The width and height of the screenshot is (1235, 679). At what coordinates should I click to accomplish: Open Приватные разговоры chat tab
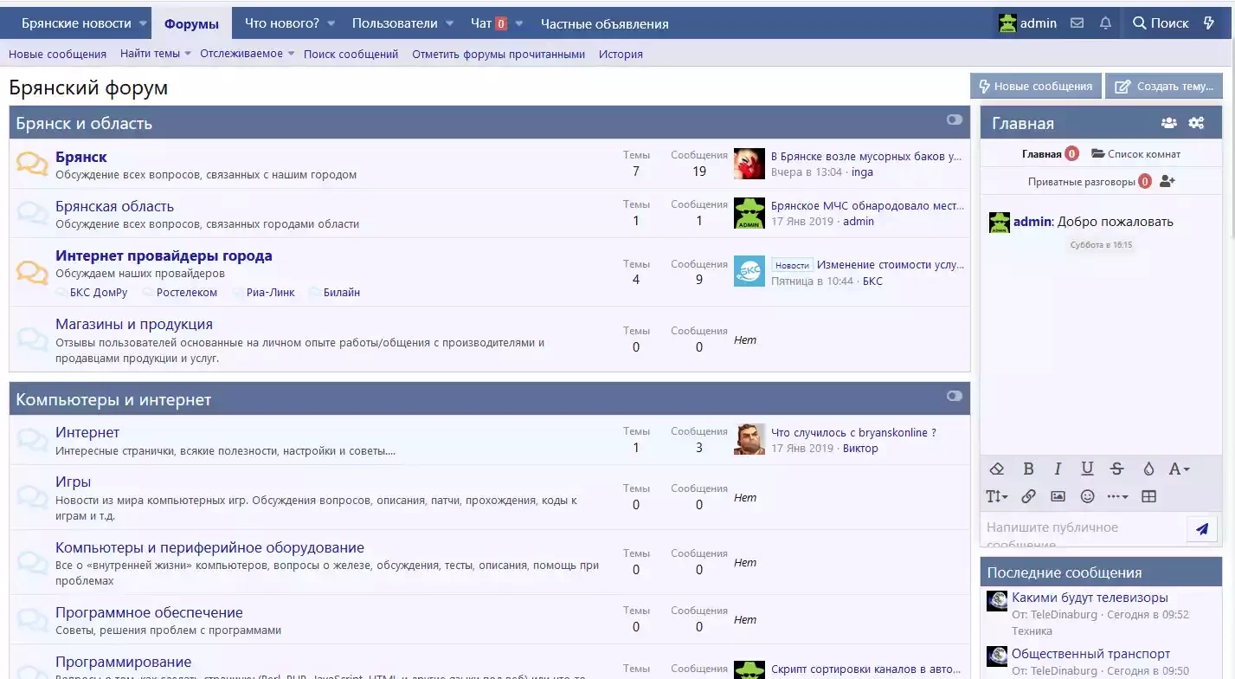[x=1082, y=182]
